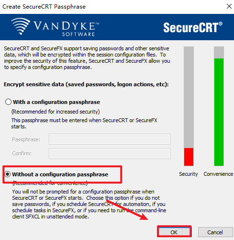Click the Convenience label under the bar
Image resolution: width=234 pixels, height=240 pixels.
(218, 174)
